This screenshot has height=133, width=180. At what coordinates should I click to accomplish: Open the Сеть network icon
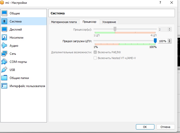(x=5, y=54)
